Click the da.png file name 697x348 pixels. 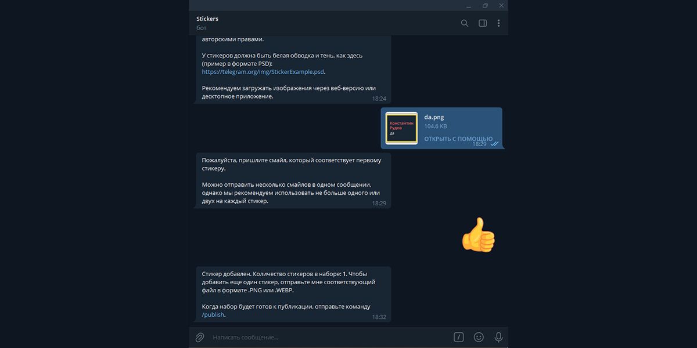(x=434, y=117)
